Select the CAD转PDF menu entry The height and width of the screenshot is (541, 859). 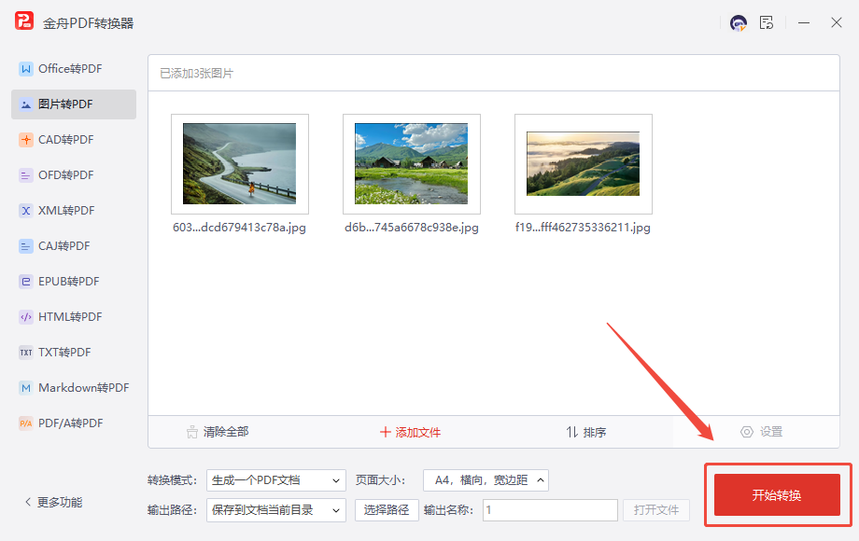click(x=74, y=140)
